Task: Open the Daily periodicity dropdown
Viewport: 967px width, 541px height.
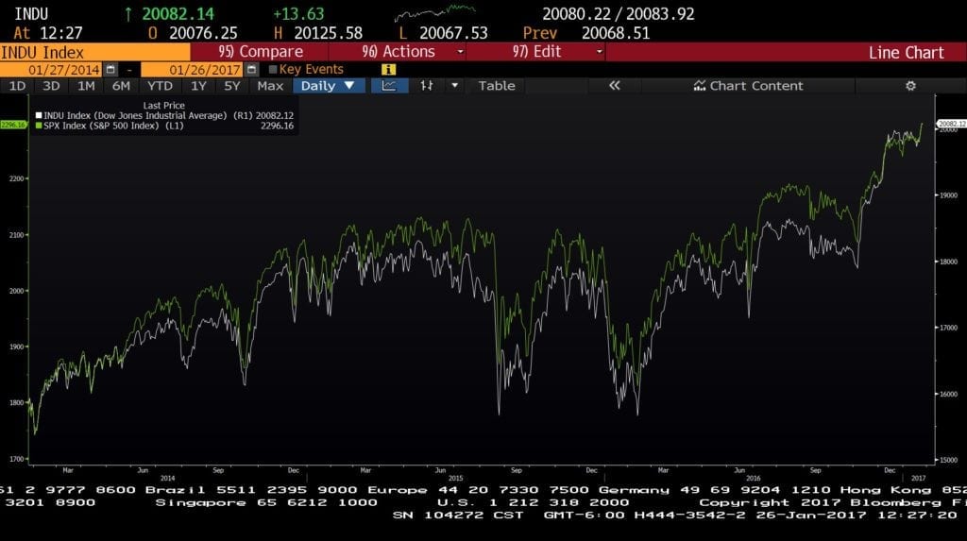Action: 329,86
